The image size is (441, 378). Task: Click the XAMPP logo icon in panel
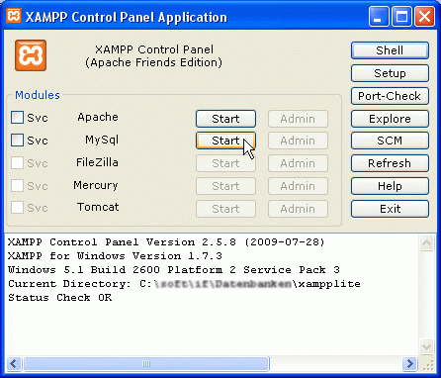(31, 55)
